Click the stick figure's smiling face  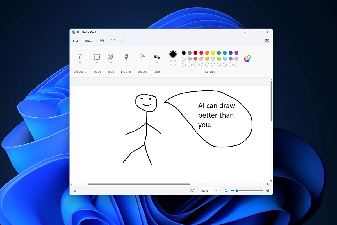(x=146, y=102)
